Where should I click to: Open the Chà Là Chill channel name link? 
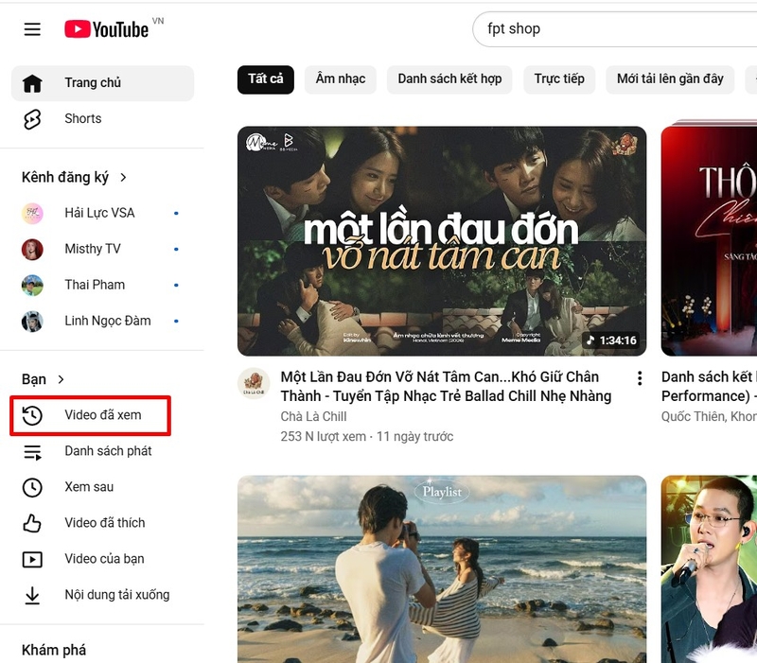tap(313, 416)
